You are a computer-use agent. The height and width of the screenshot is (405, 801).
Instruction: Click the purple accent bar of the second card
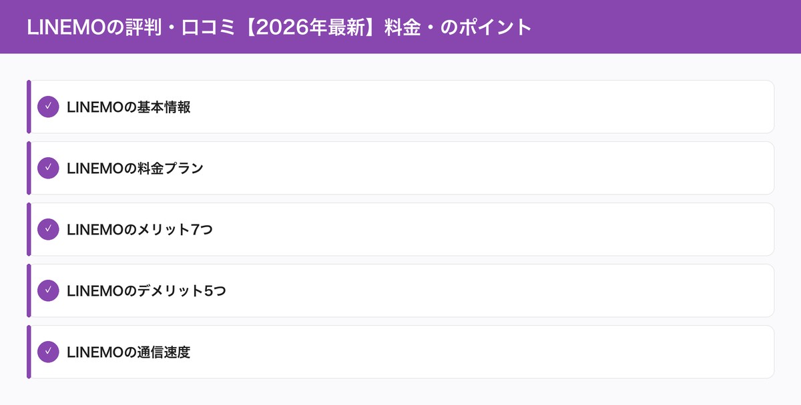29,168
